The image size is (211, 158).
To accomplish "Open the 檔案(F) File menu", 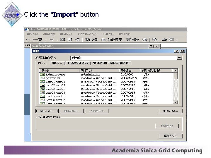I will tap(32, 34).
